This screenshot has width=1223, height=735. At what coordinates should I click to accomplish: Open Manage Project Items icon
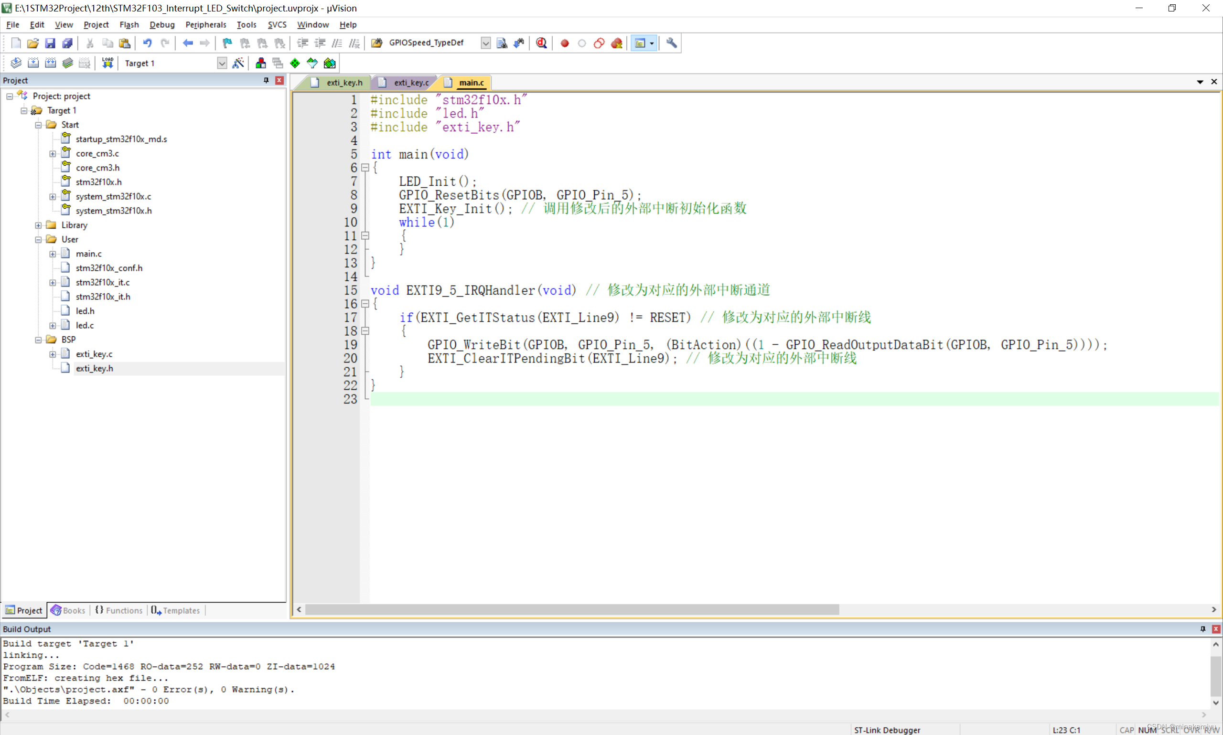click(x=260, y=63)
